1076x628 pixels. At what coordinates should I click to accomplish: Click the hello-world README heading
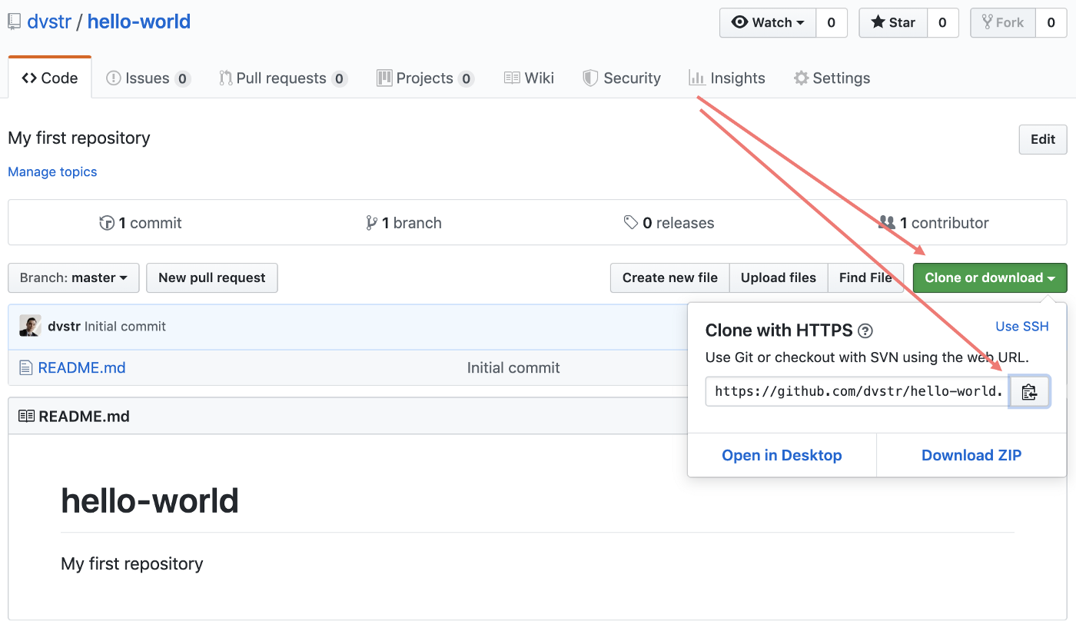[150, 500]
